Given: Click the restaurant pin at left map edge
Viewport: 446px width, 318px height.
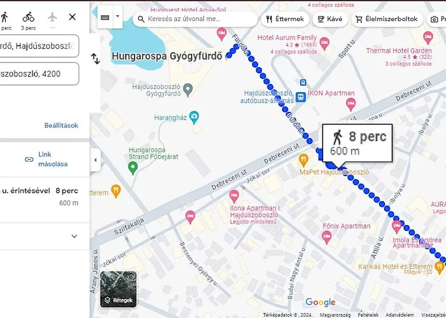Looking at the screenshot, I should [116, 191].
